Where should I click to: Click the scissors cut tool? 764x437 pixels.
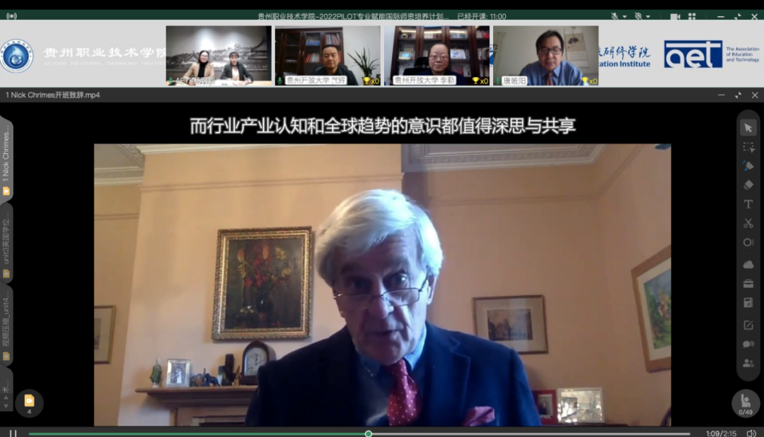click(748, 223)
